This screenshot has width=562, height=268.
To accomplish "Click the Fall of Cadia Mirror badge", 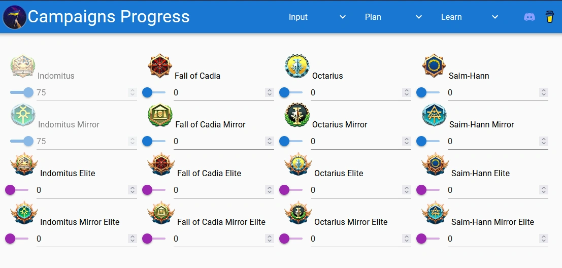I will pyautogui.click(x=160, y=115).
